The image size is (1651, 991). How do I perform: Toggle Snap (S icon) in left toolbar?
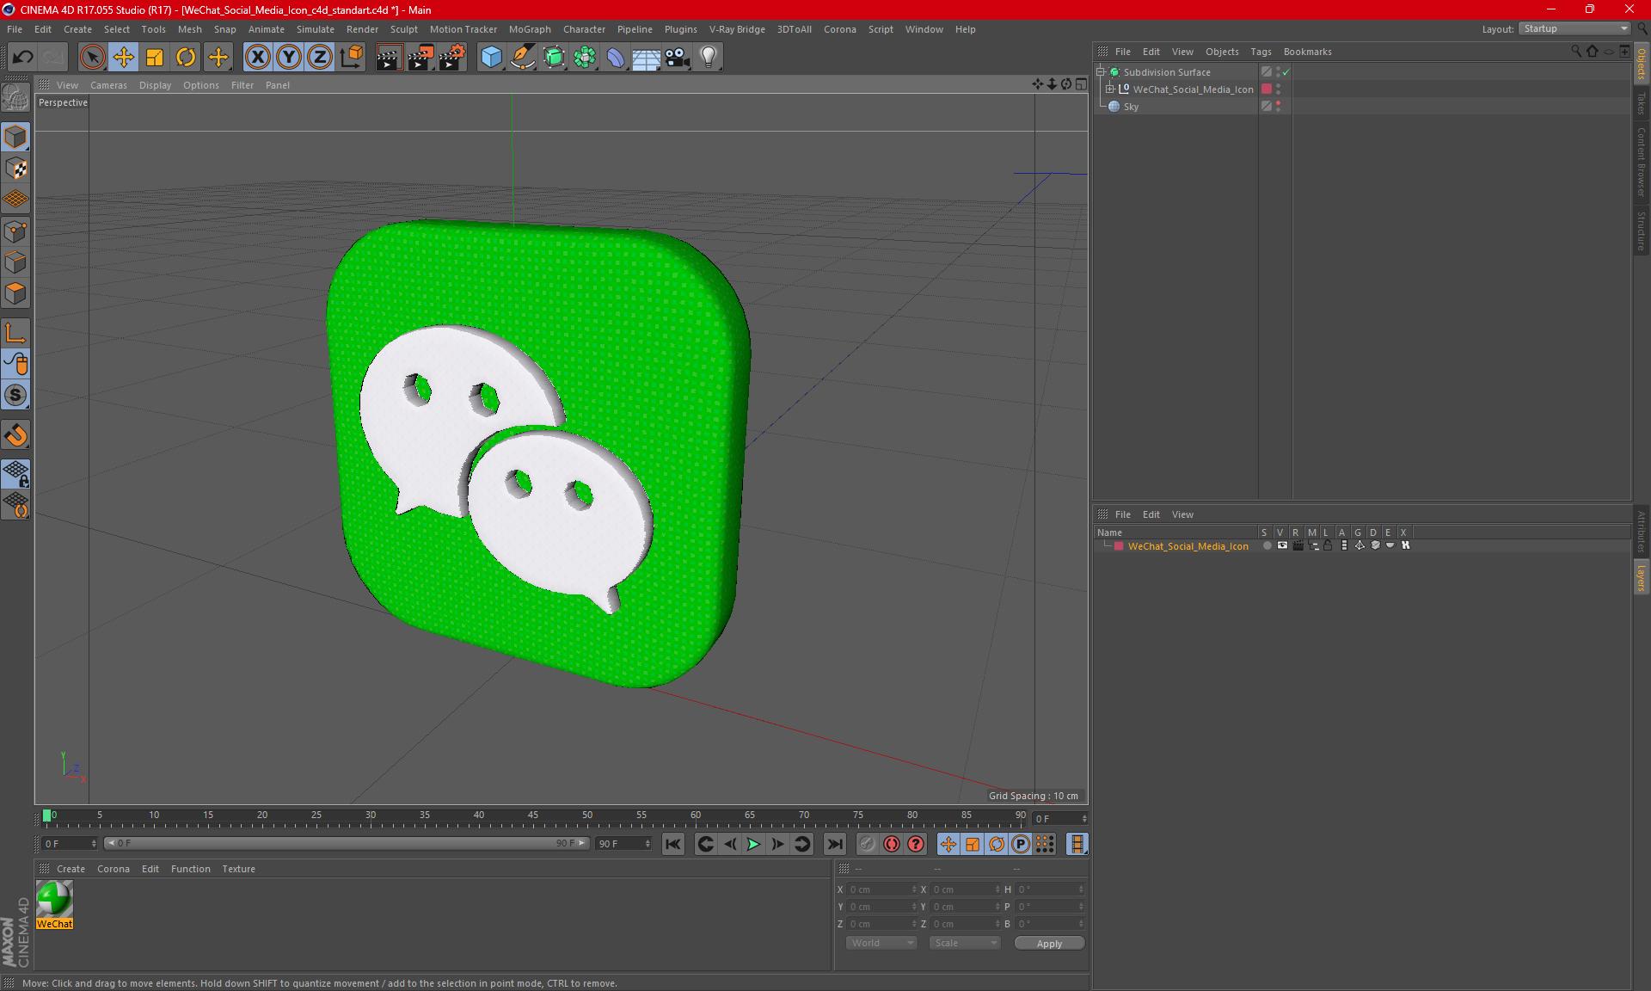coord(15,395)
